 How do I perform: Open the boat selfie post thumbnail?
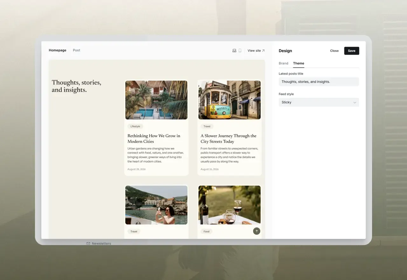tap(156, 205)
